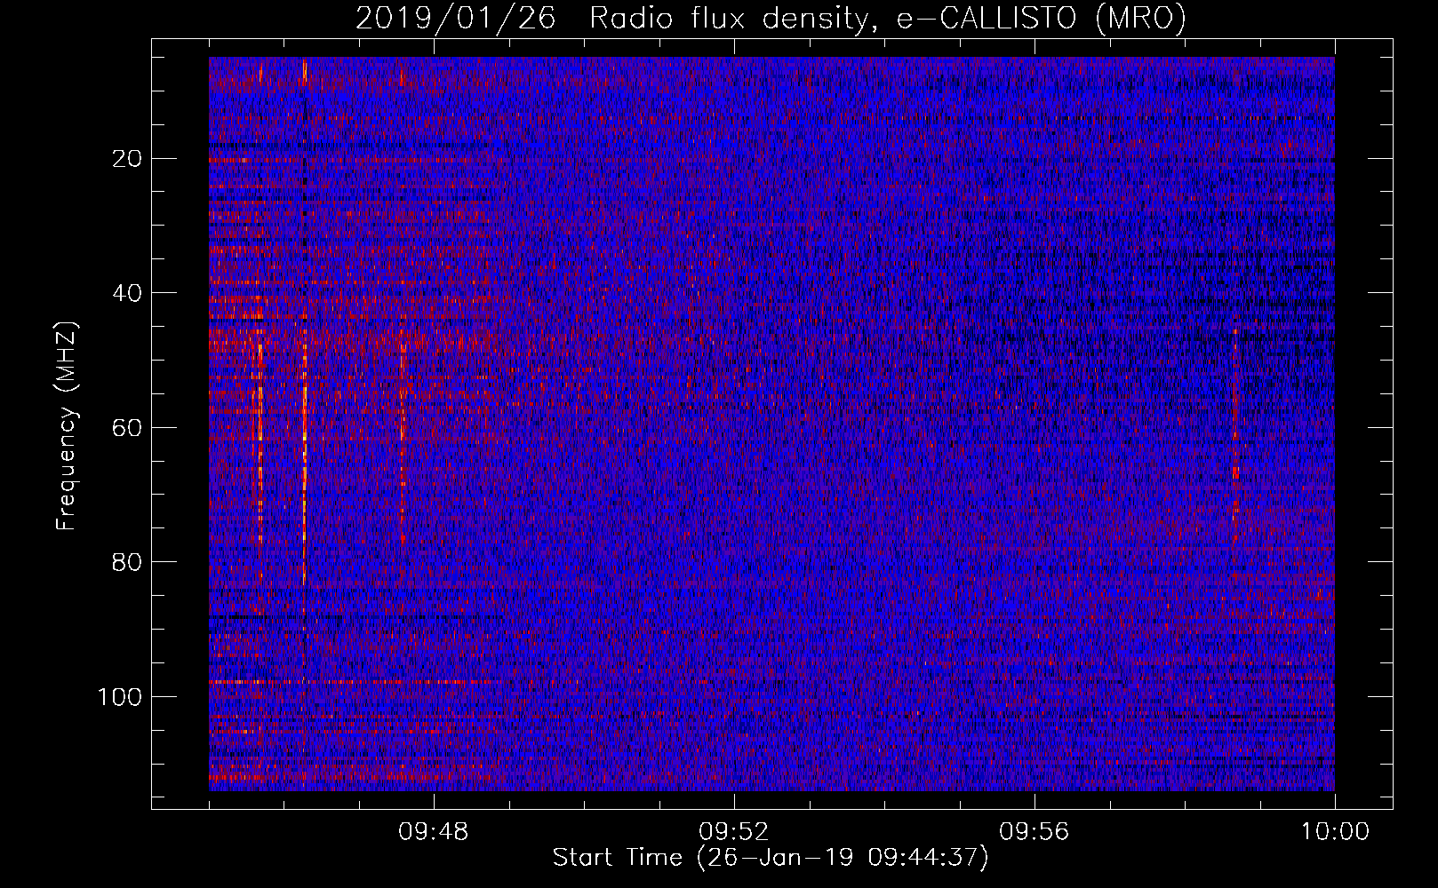Click the plot title 'Radio flux density, e-CALLISTO (MRO)'

point(887,19)
